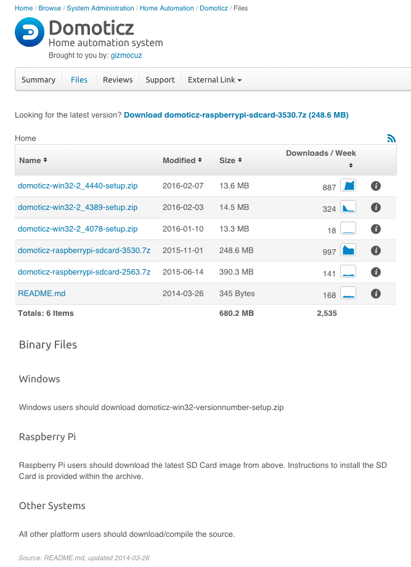Open download stats chart for domoticz-win32-2_4440-setup.zip
Screen dimensions: 411x567
tap(348, 185)
